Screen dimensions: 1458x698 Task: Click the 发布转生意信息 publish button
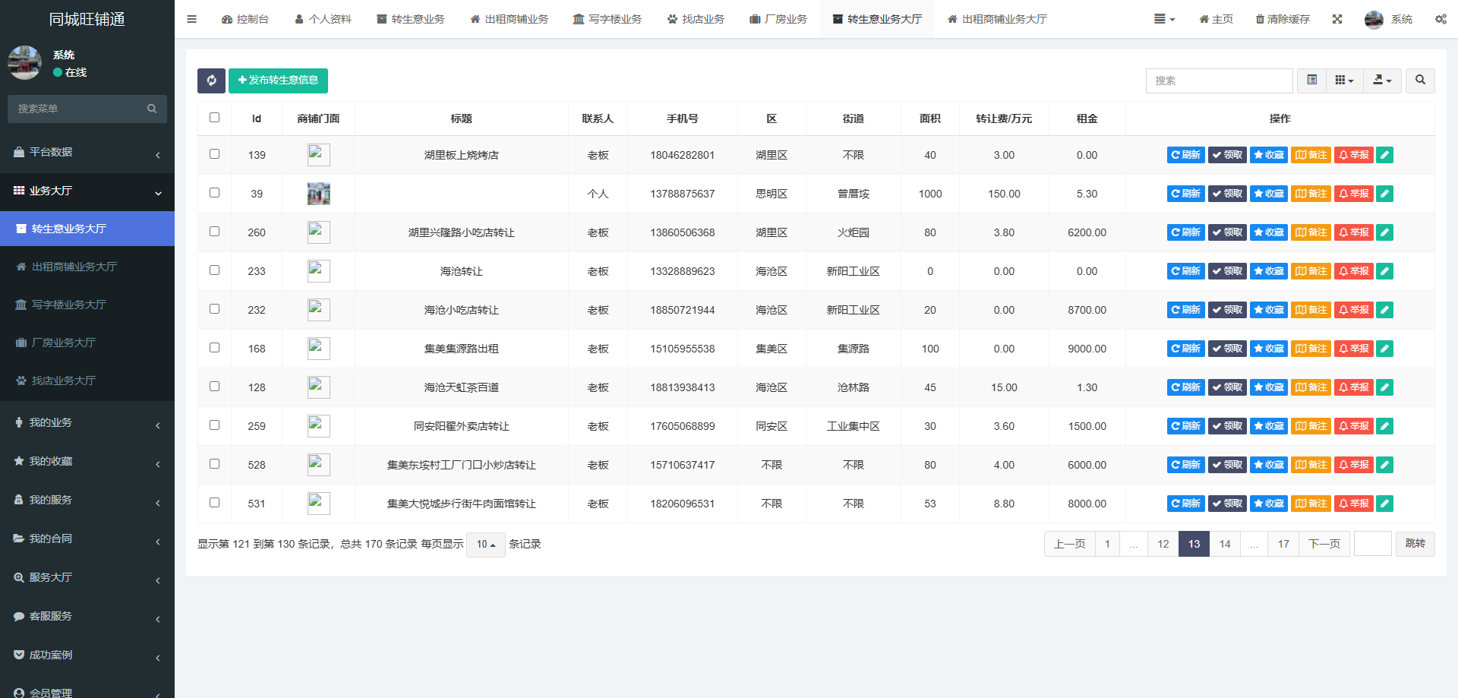(x=278, y=81)
